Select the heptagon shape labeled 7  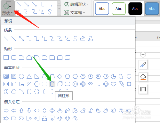(83, 76)
